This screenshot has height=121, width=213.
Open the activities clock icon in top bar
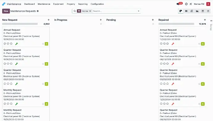186,4
